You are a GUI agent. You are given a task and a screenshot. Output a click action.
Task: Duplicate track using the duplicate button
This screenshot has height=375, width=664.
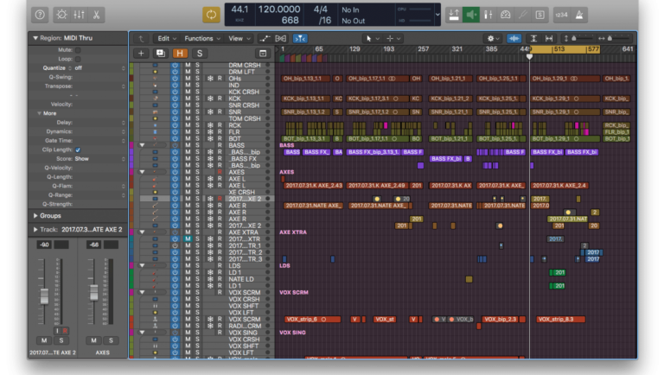[161, 54]
